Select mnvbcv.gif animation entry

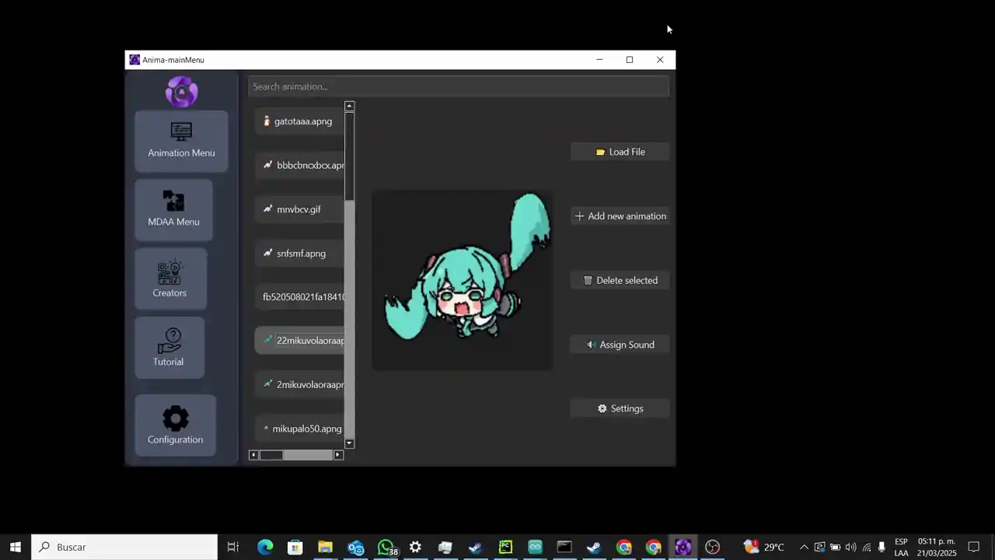tap(299, 209)
